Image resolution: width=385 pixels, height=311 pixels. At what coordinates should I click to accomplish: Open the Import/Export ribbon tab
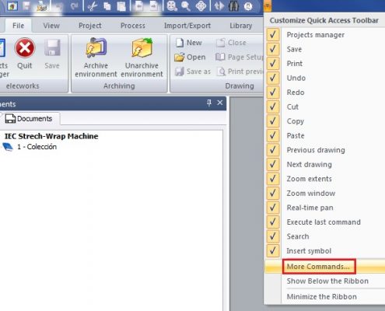[x=187, y=26]
